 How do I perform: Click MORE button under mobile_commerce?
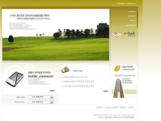[52, 91]
